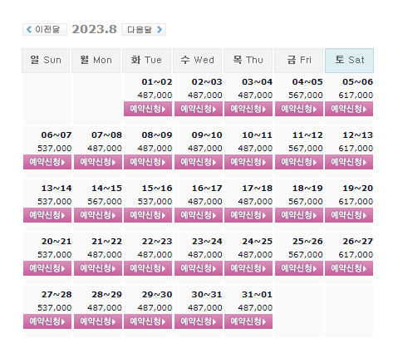Select the 금 Fri column header
The width and height of the screenshot is (398, 348).
[299, 61]
